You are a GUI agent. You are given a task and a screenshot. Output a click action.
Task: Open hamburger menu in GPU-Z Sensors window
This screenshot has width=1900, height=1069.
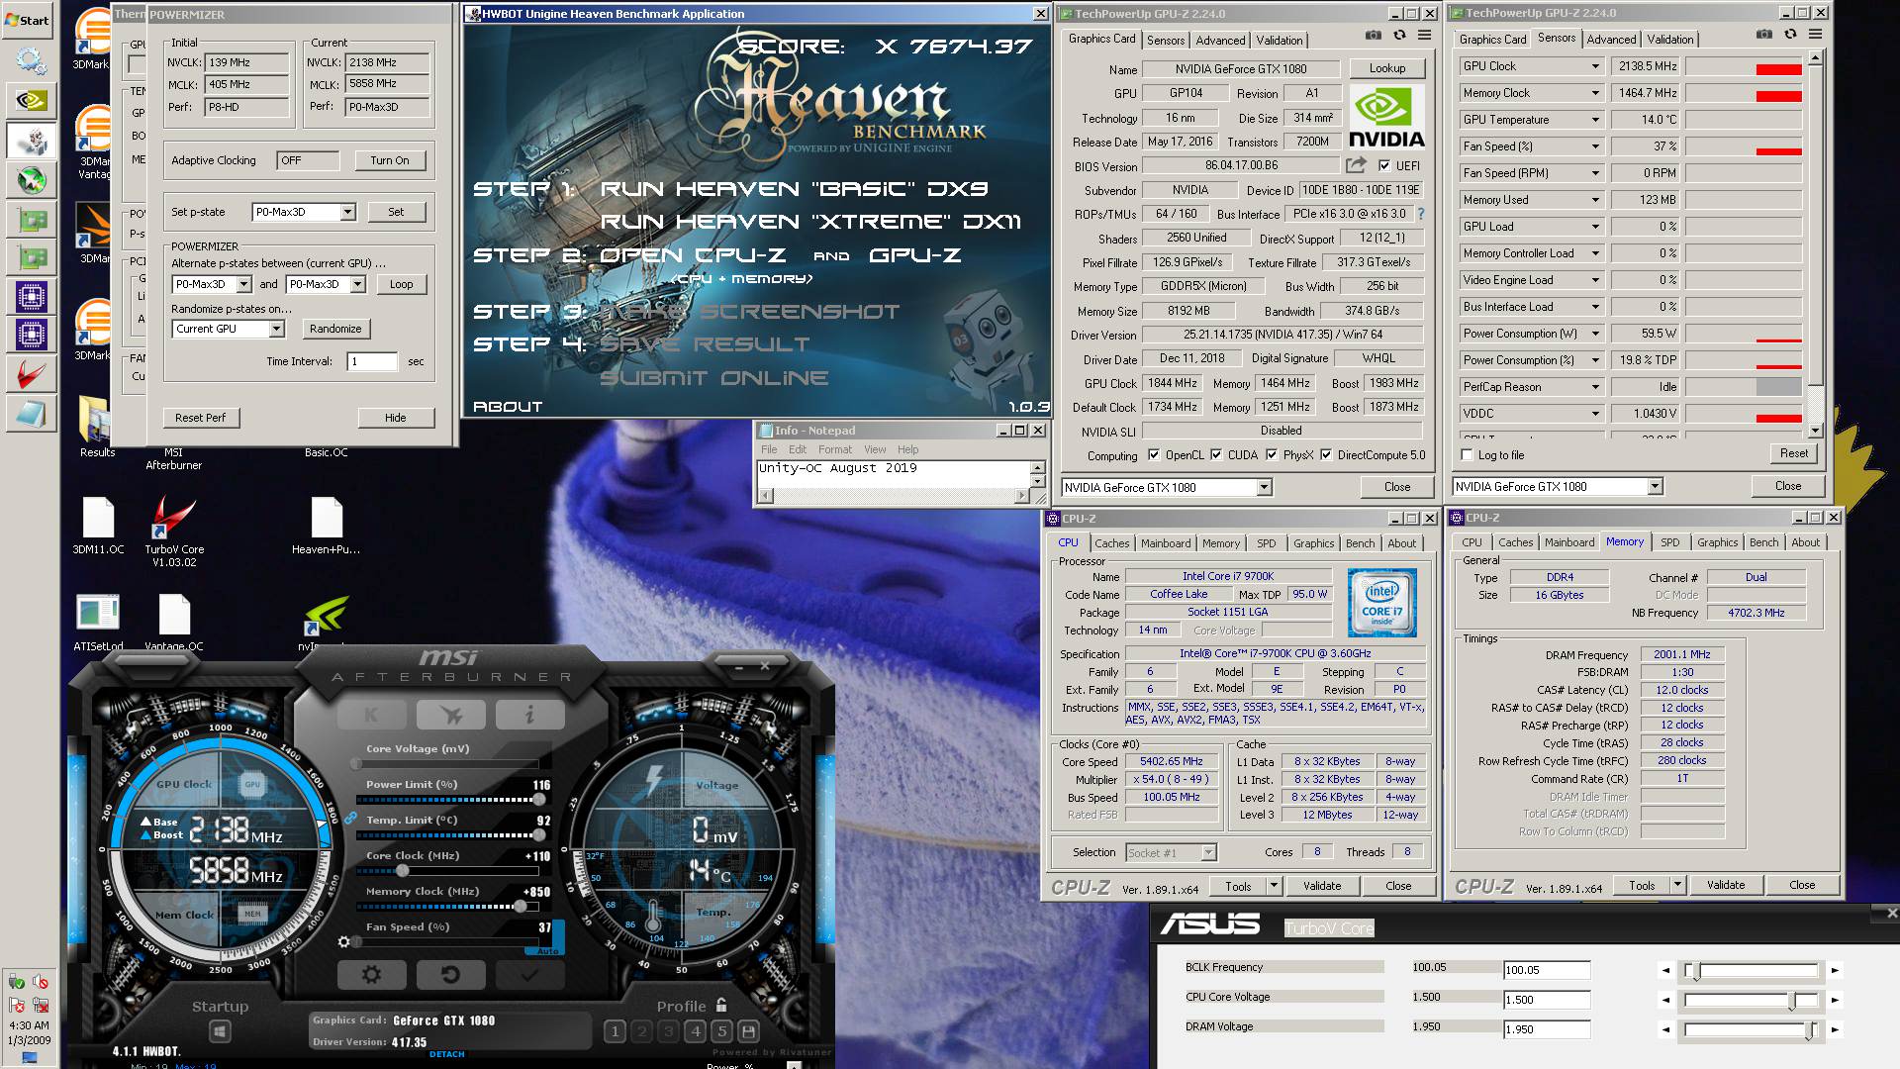tap(1816, 35)
